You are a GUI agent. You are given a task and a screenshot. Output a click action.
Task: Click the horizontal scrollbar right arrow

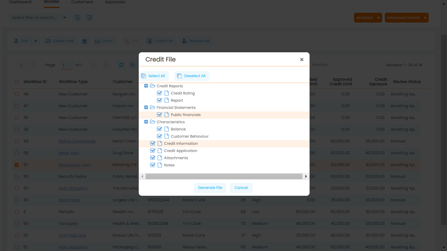click(x=306, y=176)
